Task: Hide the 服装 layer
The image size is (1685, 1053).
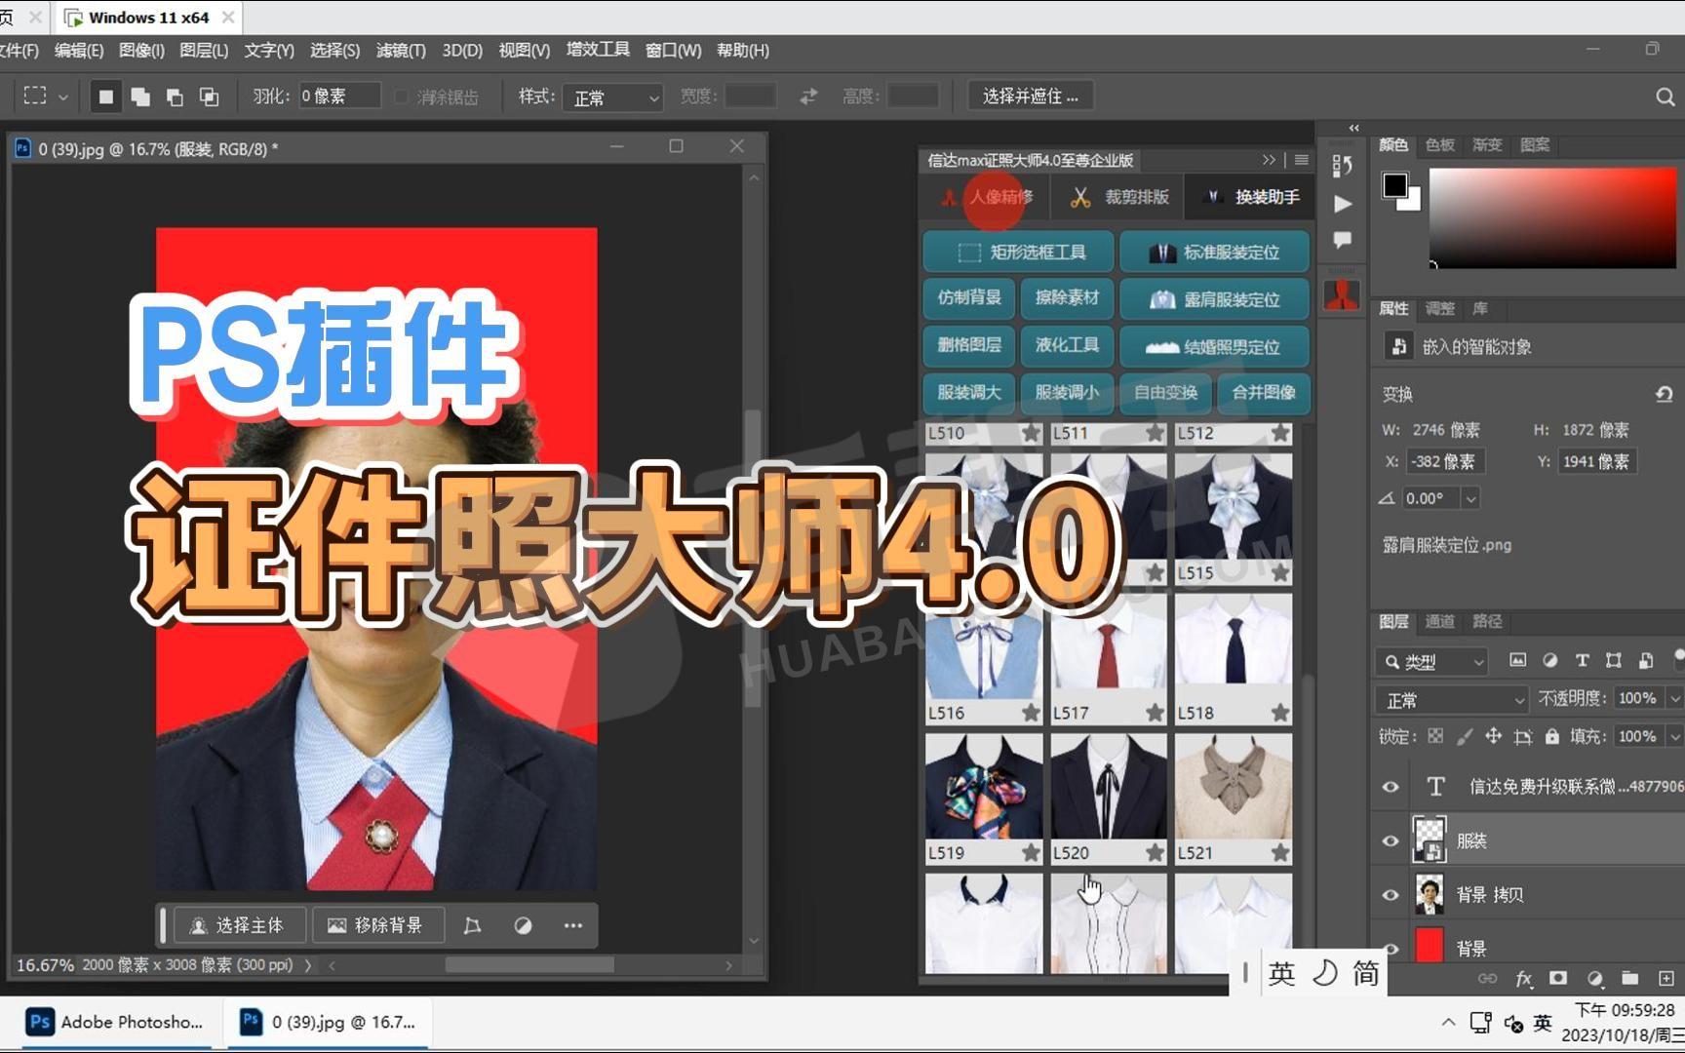Action: 1391,841
